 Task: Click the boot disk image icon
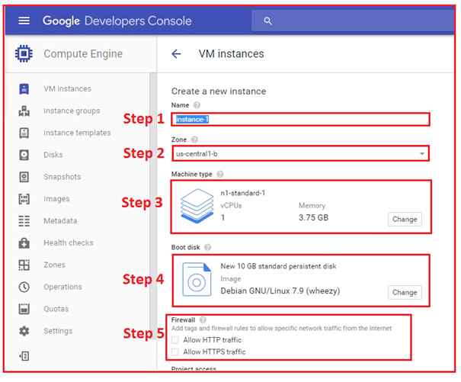197,279
